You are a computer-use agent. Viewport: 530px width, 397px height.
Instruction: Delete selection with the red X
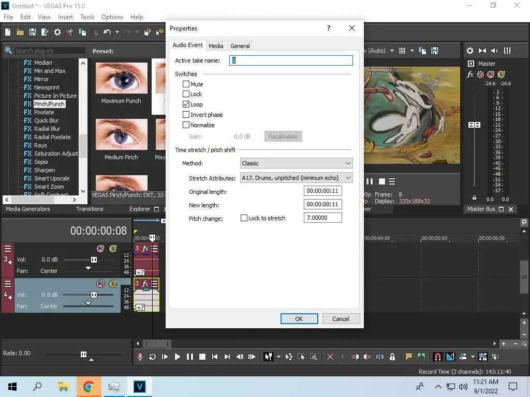[330, 357]
